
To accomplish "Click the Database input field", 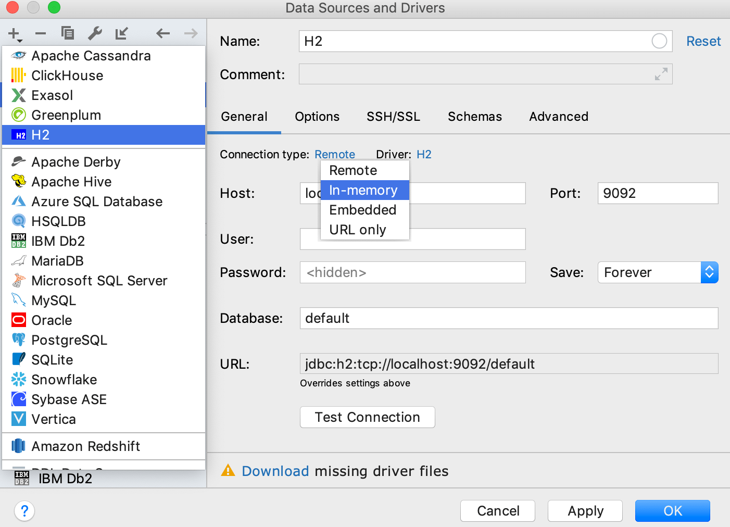I will click(x=509, y=318).
